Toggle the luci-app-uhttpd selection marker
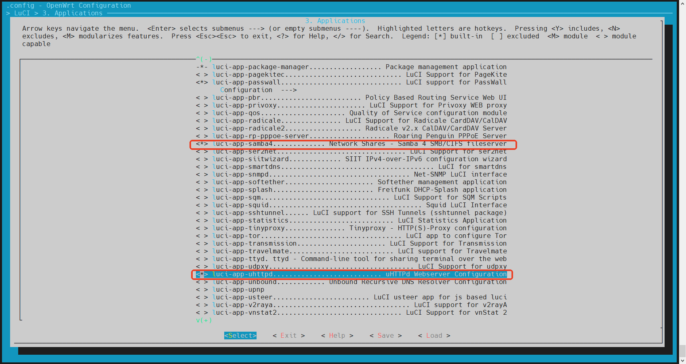Image resolution: width=686 pixels, height=364 pixels. [202, 274]
